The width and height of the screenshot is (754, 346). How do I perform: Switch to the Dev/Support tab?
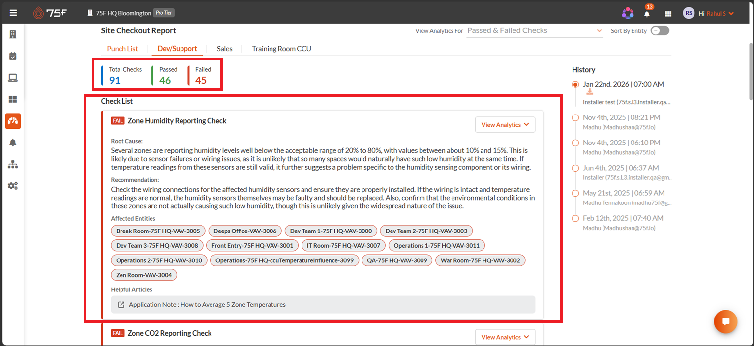178,49
